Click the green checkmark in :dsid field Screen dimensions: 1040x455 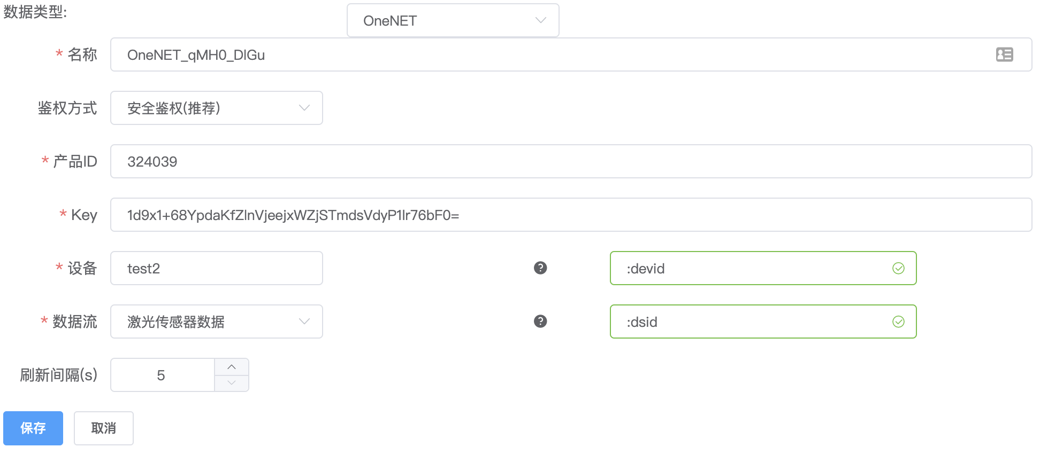[x=898, y=321]
